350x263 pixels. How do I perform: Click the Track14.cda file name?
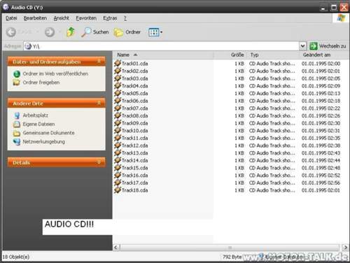point(135,160)
